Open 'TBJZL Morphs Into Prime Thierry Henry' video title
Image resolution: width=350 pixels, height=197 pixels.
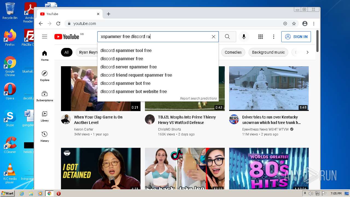tap(187, 120)
